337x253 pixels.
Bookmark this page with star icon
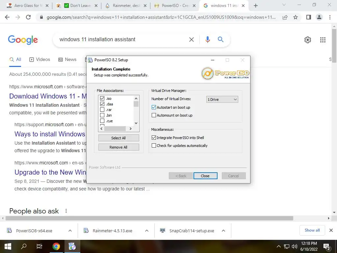point(296,17)
